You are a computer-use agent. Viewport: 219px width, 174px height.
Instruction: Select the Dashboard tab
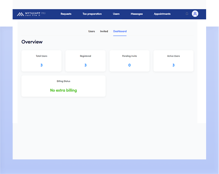pyautogui.click(x=120, y=31)
